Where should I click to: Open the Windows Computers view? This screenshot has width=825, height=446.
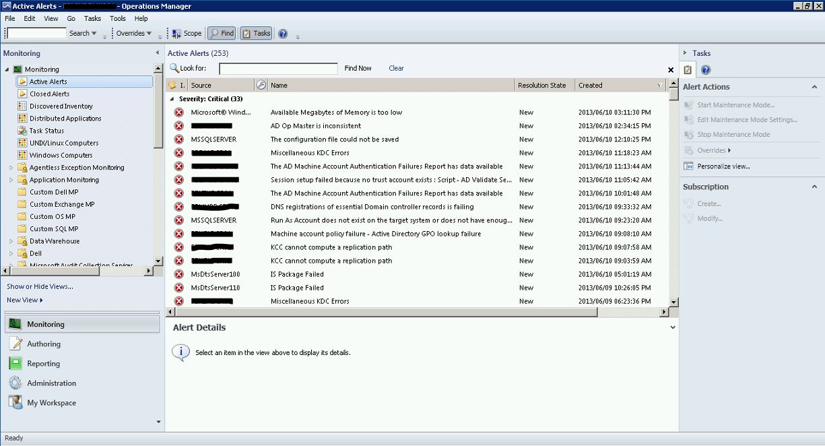point(61,155)
